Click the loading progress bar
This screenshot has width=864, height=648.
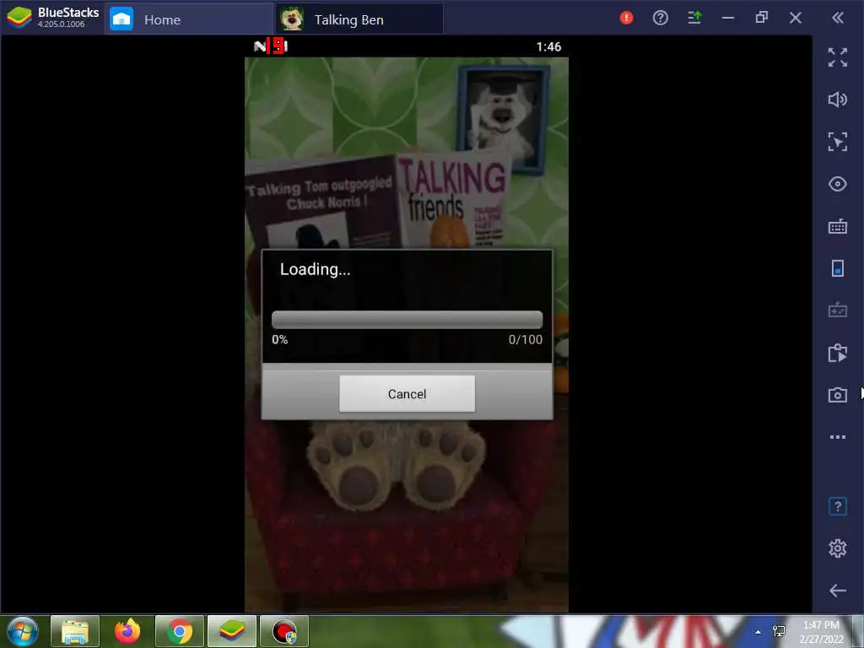407,320
